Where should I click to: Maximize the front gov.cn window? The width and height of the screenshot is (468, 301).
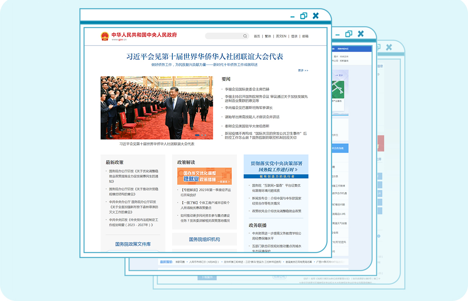tap(303, 16)
